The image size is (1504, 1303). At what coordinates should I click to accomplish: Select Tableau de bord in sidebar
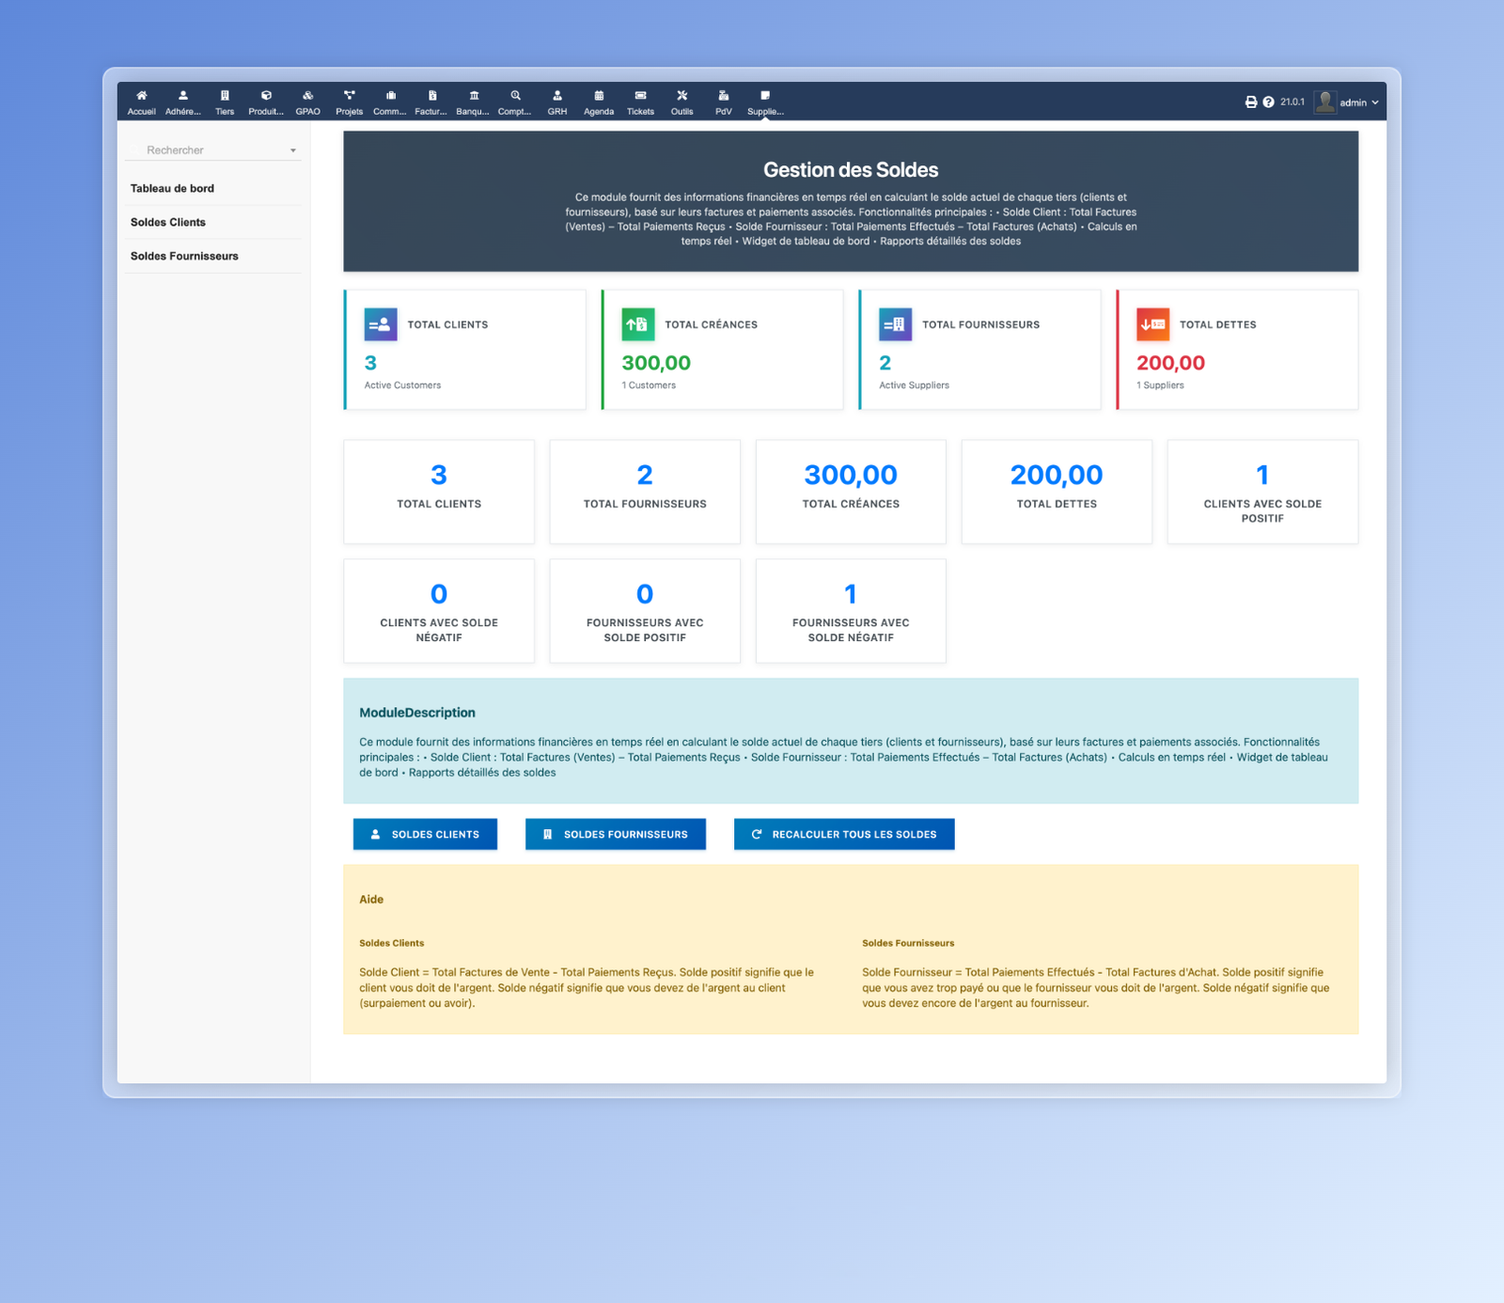point(172,188)
